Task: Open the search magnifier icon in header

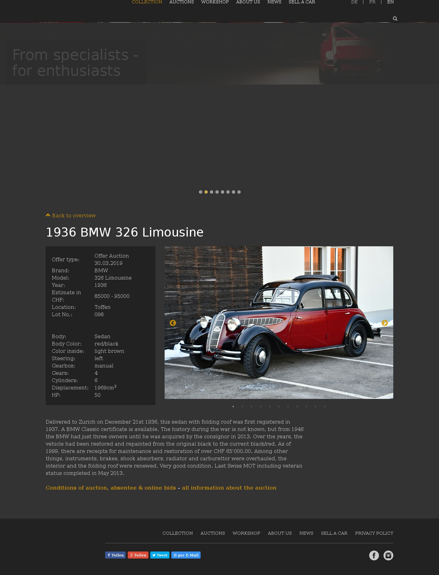Action: [x=395, y=19]
